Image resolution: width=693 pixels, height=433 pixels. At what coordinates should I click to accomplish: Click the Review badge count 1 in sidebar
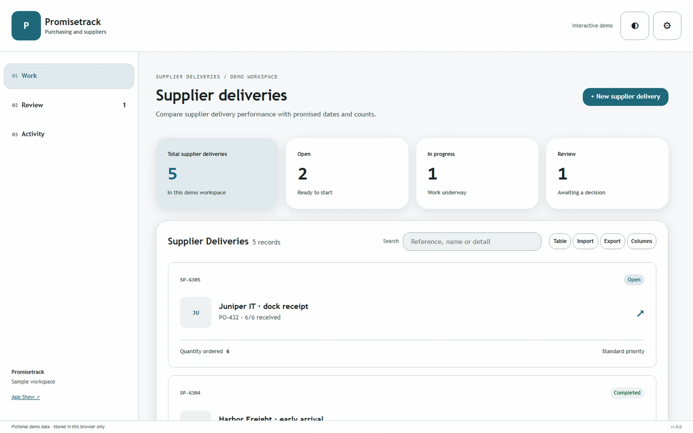(x=124, y=105)
